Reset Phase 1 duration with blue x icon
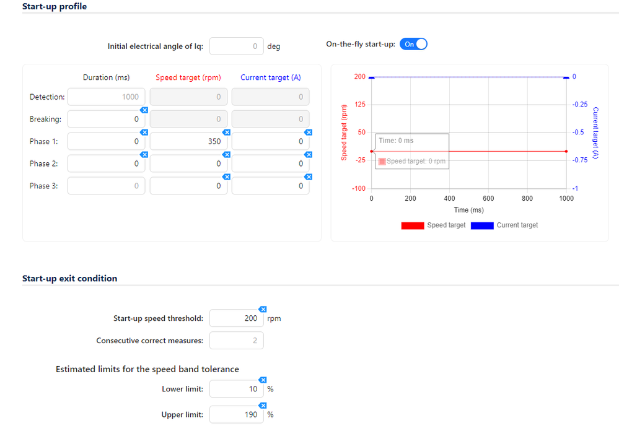 tap(144, 132)
